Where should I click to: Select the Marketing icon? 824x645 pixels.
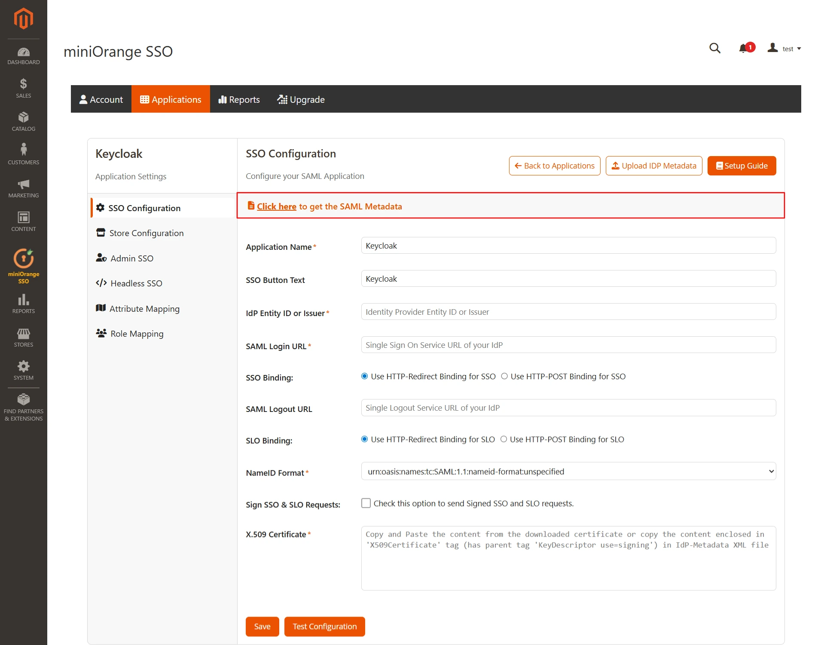coord(23,187)
